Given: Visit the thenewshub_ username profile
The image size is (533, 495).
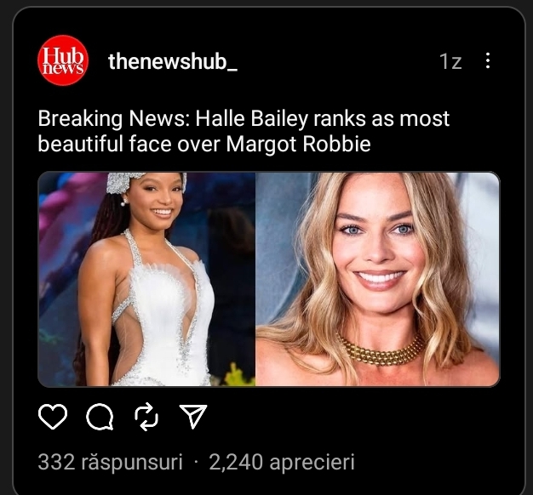Looking at the screenshot, I should [173, 61].
